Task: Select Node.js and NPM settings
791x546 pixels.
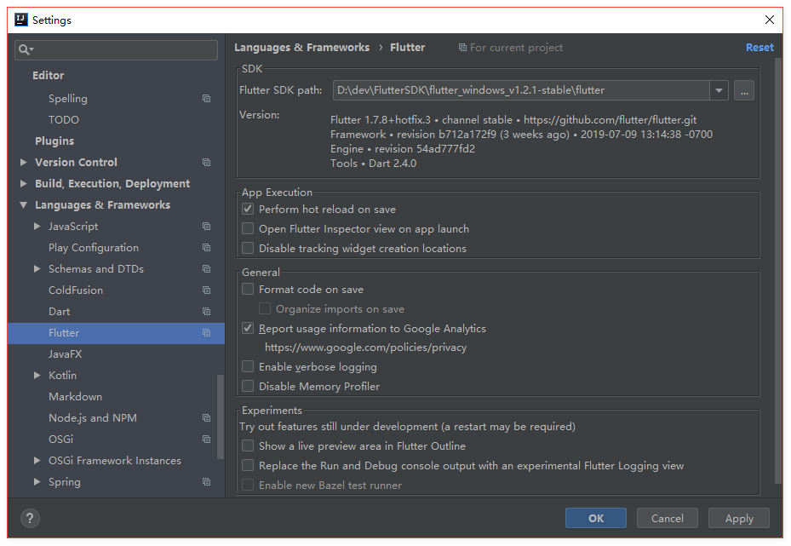Action: [x=93, y=418]
